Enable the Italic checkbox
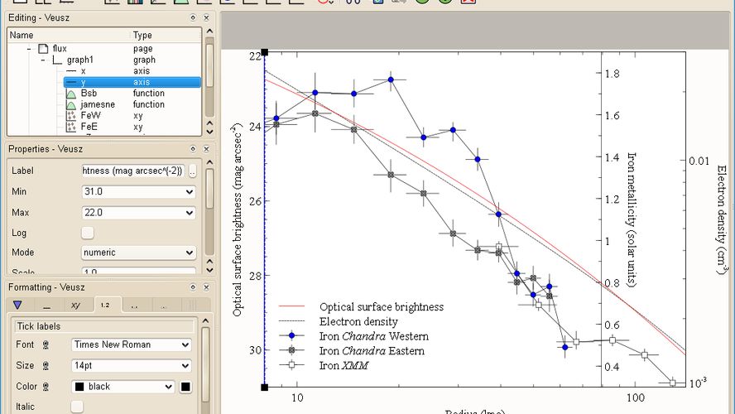 tap(77, 406)
